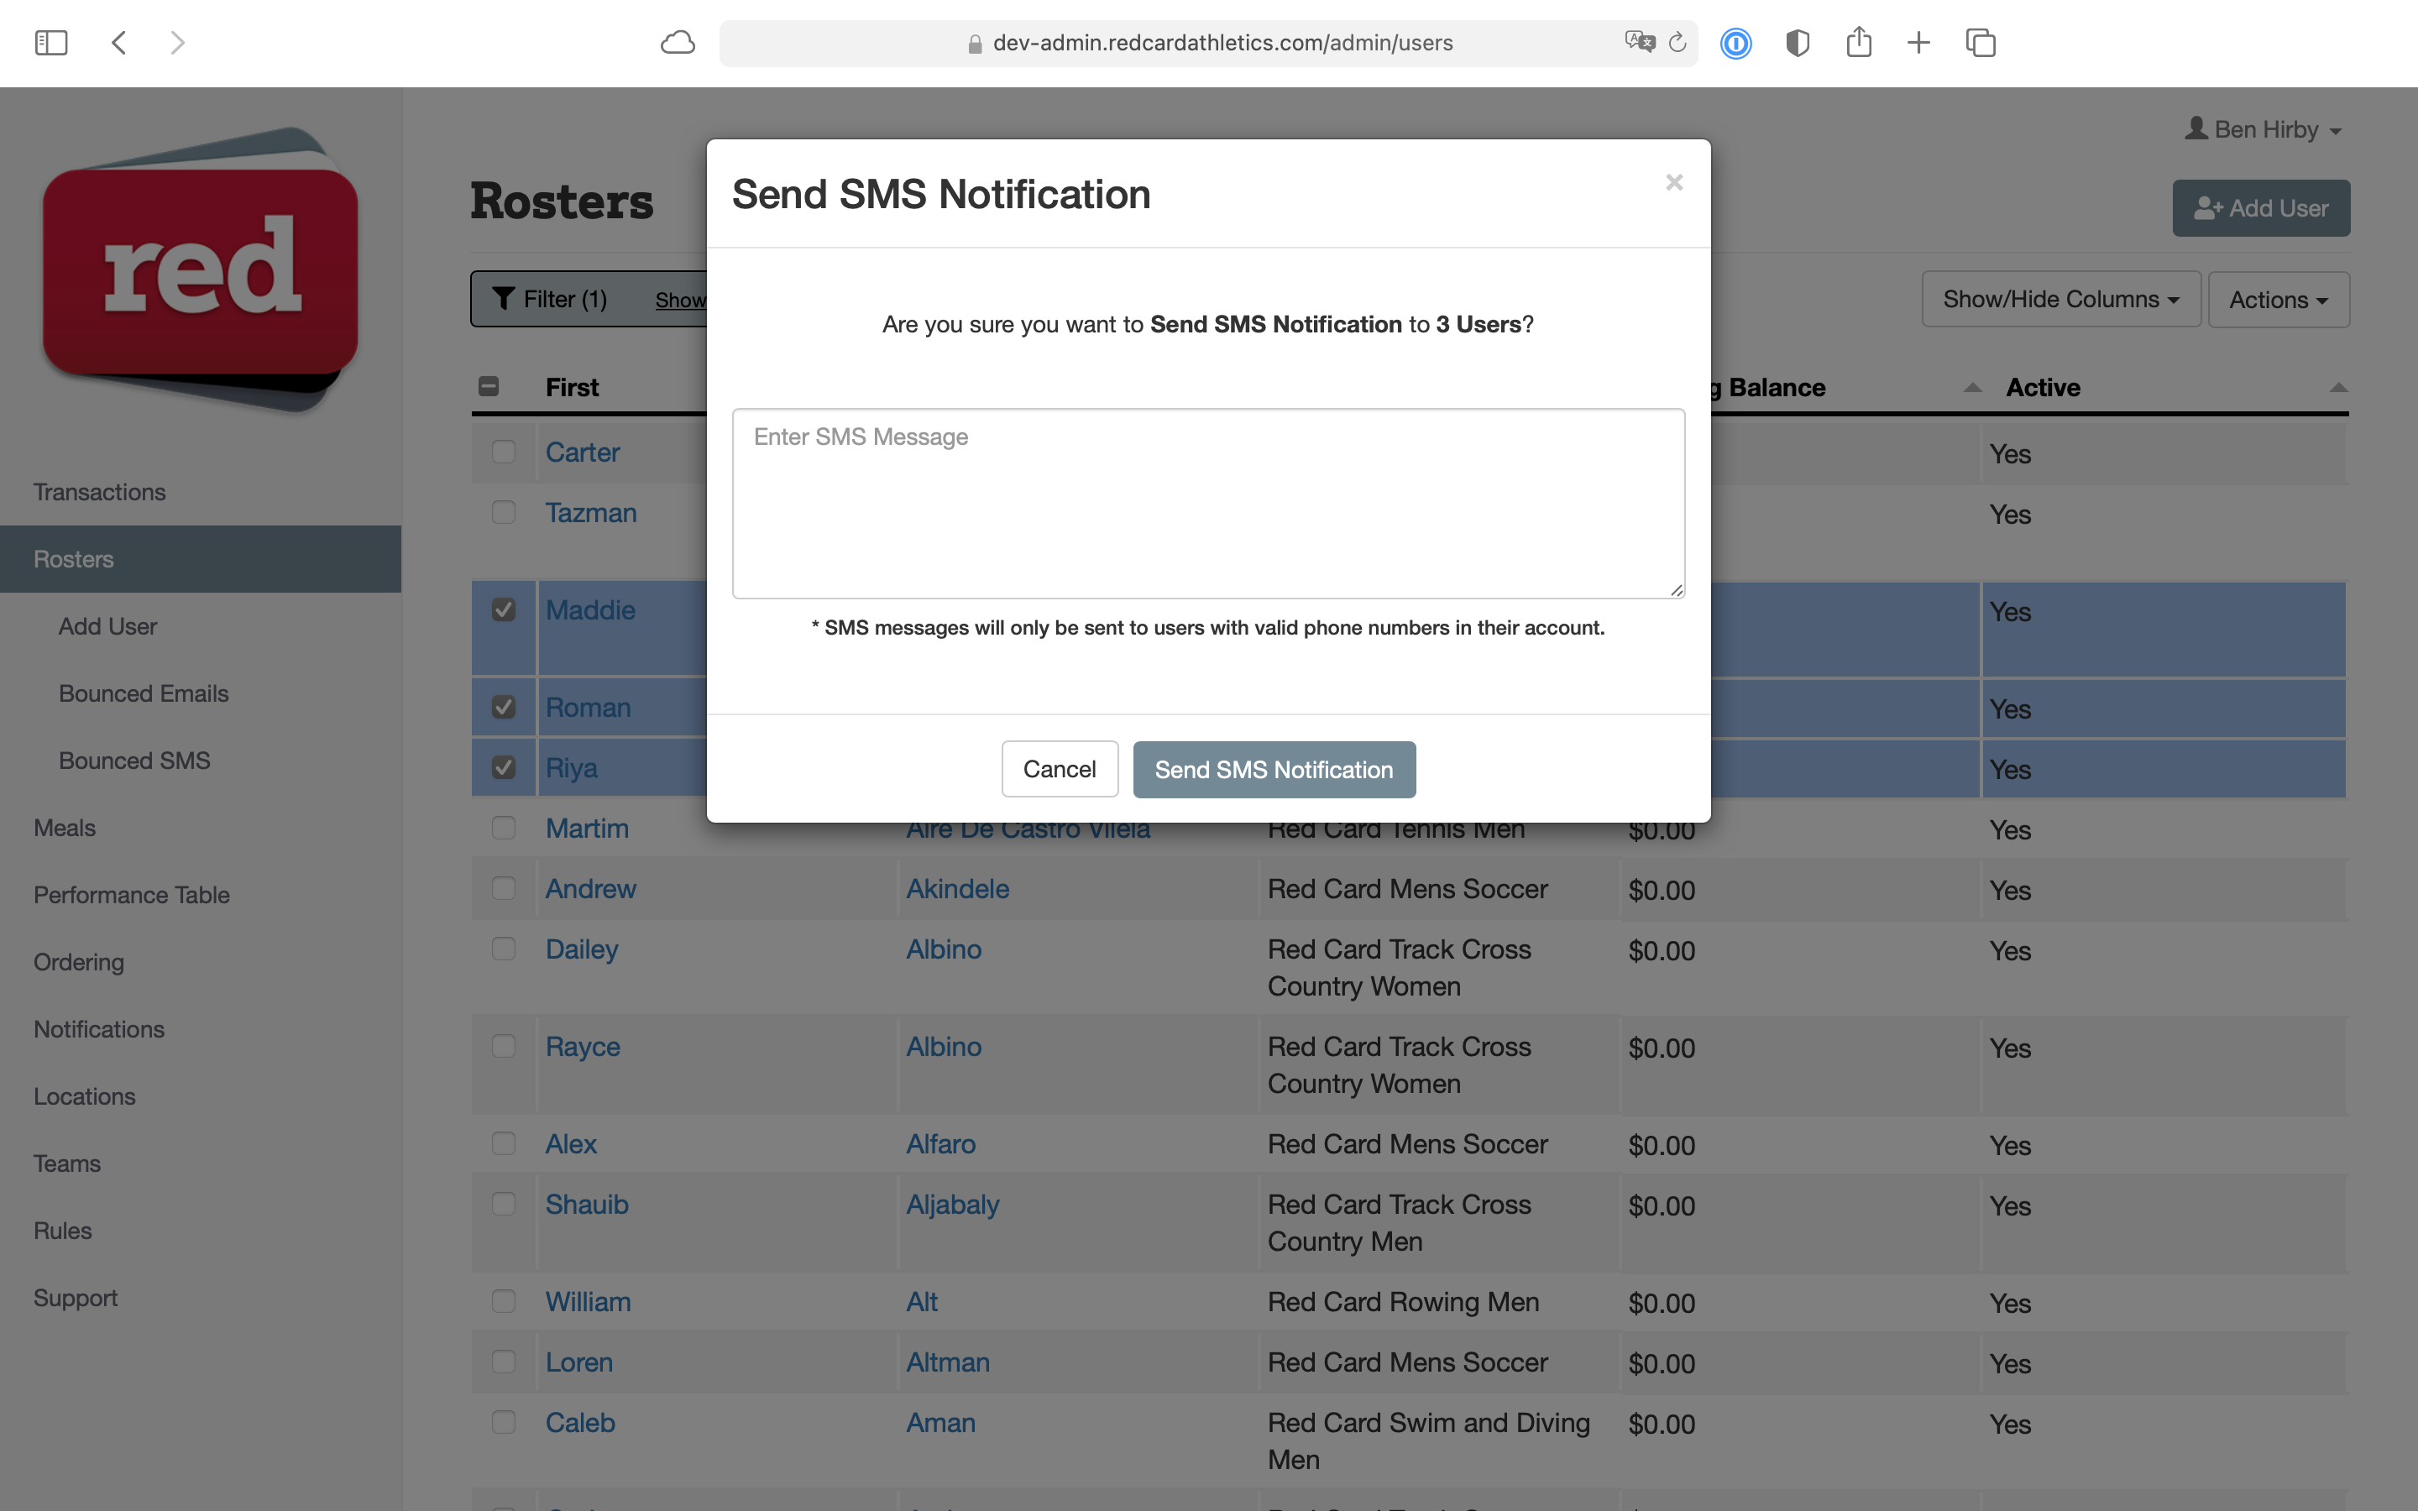
Task: Open the Rayce user link
Action: (583, 1046)
